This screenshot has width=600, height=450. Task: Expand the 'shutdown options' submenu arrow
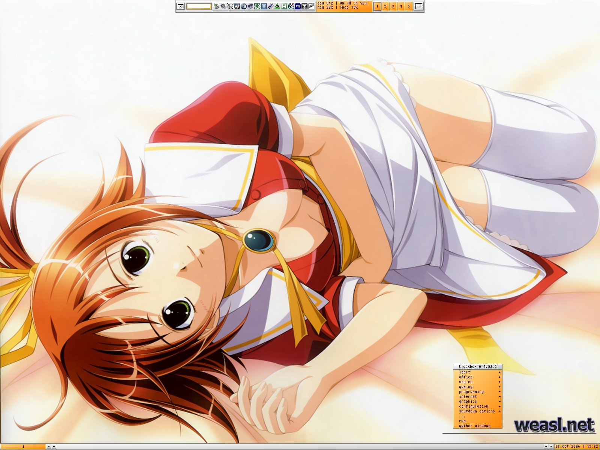(x=499, y=411)
